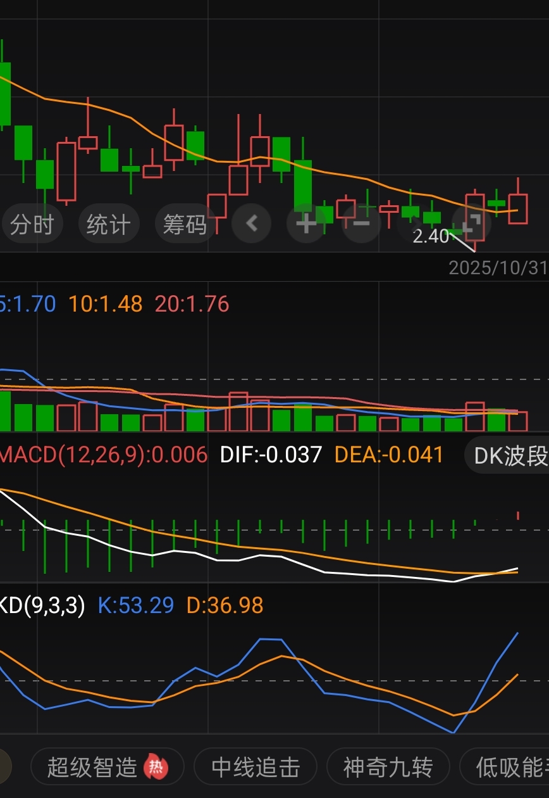The image size is (549, 798).
Task: Tap the 2.40 low price marker
Action: coord(431,236)
